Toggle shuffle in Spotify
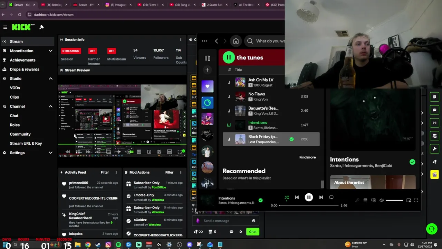 (286, 197)
